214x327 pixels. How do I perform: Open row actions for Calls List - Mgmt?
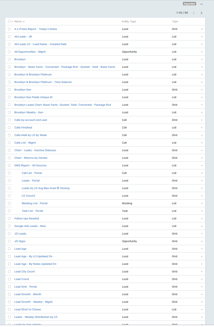(x=202, y=143)
